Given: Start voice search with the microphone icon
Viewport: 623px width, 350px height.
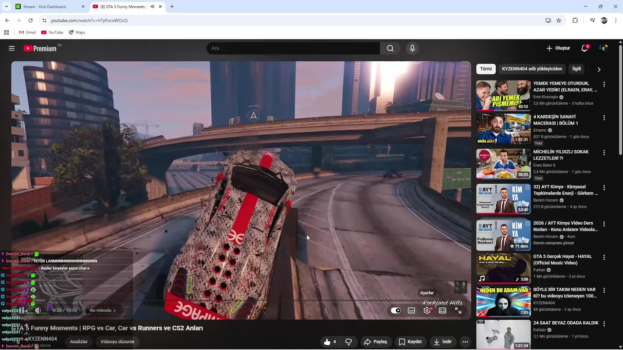Looking at the screenshot, I should [412, 48].
